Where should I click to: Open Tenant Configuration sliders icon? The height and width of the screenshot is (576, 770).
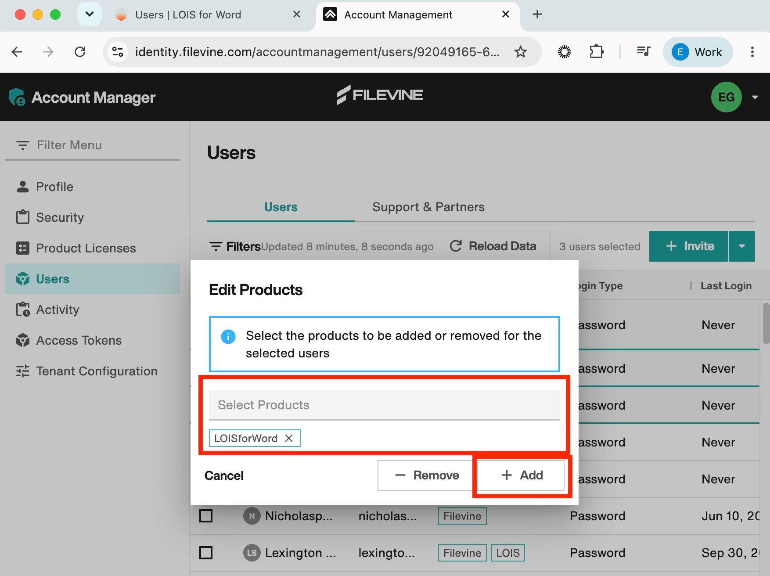click(x=23, y=371)
